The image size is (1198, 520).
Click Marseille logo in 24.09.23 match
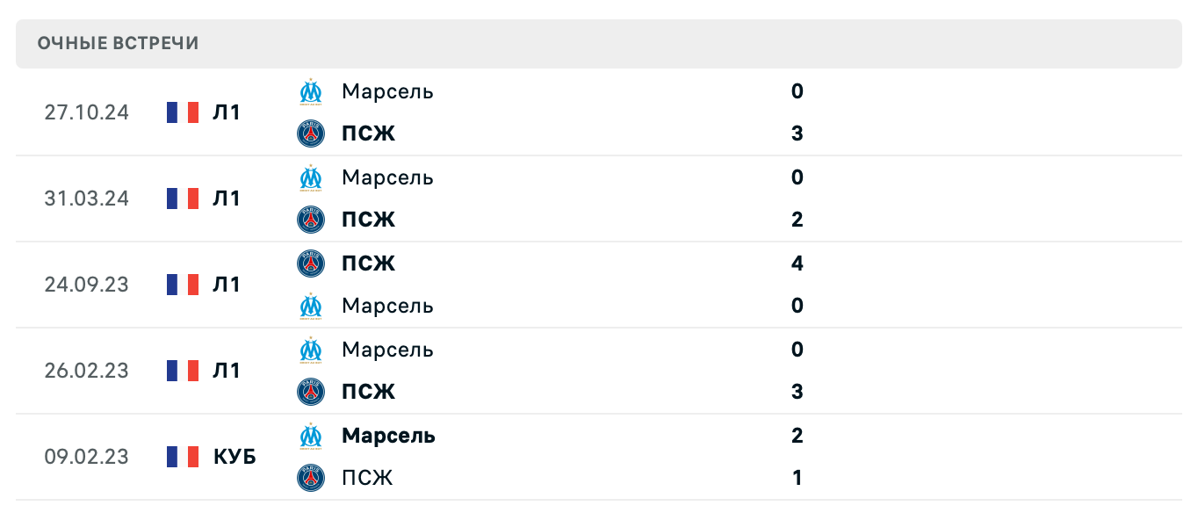[x=311, y=306]
